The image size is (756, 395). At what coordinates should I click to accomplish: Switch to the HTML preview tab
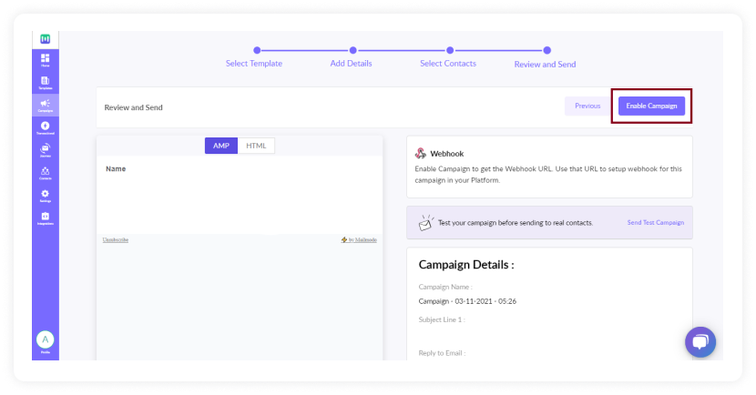256,146
